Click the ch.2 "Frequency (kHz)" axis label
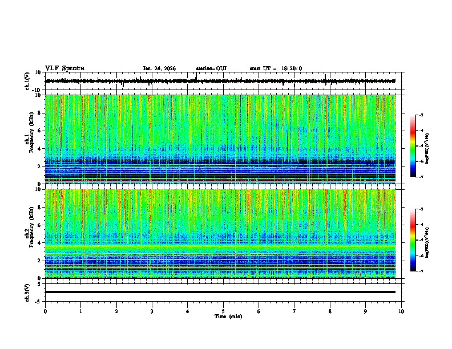The height and width of the screenshot is (349, 452). point(31,227)
